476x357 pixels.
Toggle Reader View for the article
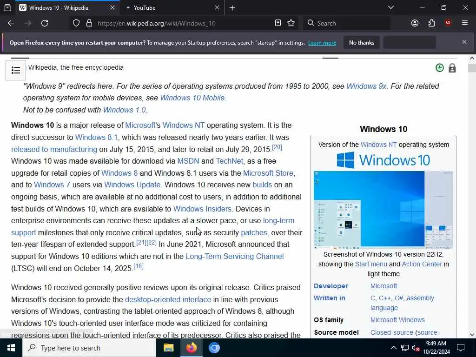point(278,23)
